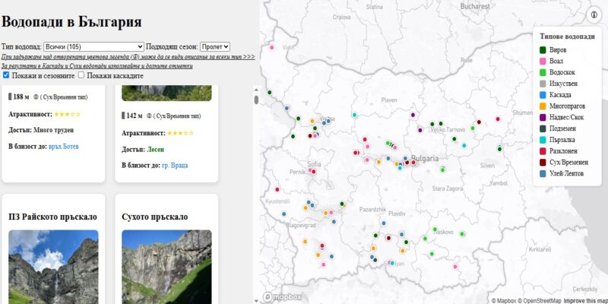Click the Водоскок green legend swatch
This screenshot has height=304, width=608.
tap(543, 72)
